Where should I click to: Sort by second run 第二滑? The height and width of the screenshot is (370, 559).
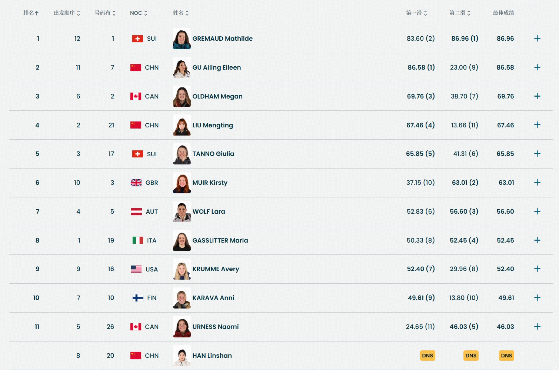click(x=460, y=13)
